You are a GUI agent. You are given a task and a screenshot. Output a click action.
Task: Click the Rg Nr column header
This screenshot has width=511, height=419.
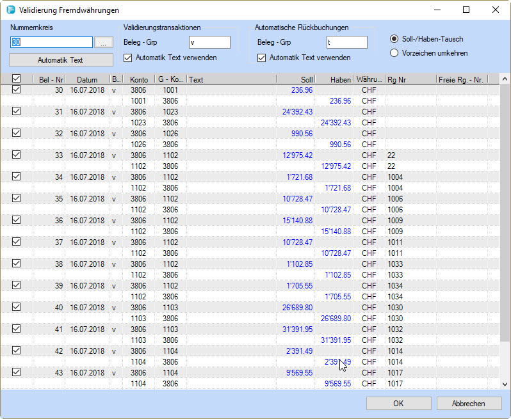coord(410,80)
